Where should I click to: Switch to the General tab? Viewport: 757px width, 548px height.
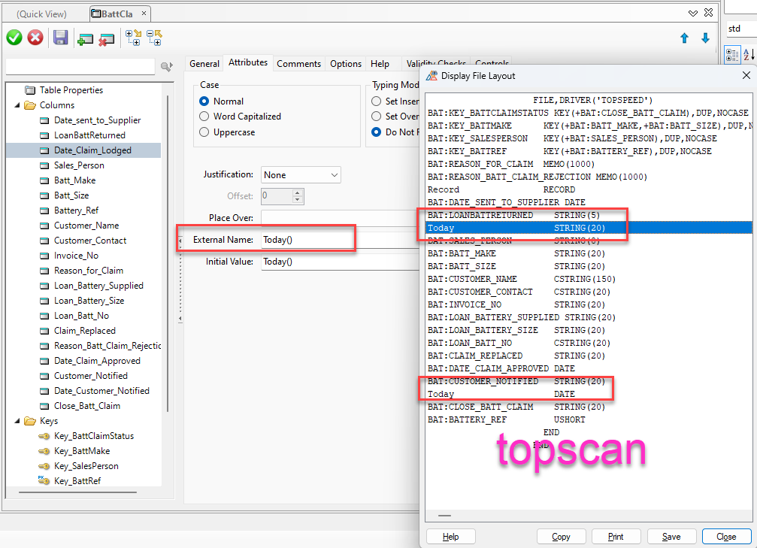(204, 64)
